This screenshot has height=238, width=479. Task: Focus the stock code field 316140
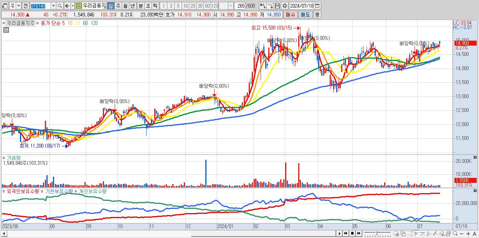[x=41, y=6]
